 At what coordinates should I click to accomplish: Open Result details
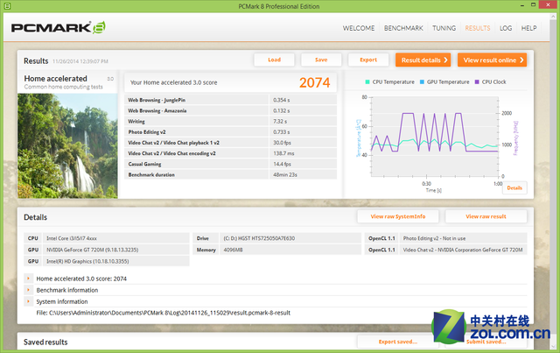point(423,60)
